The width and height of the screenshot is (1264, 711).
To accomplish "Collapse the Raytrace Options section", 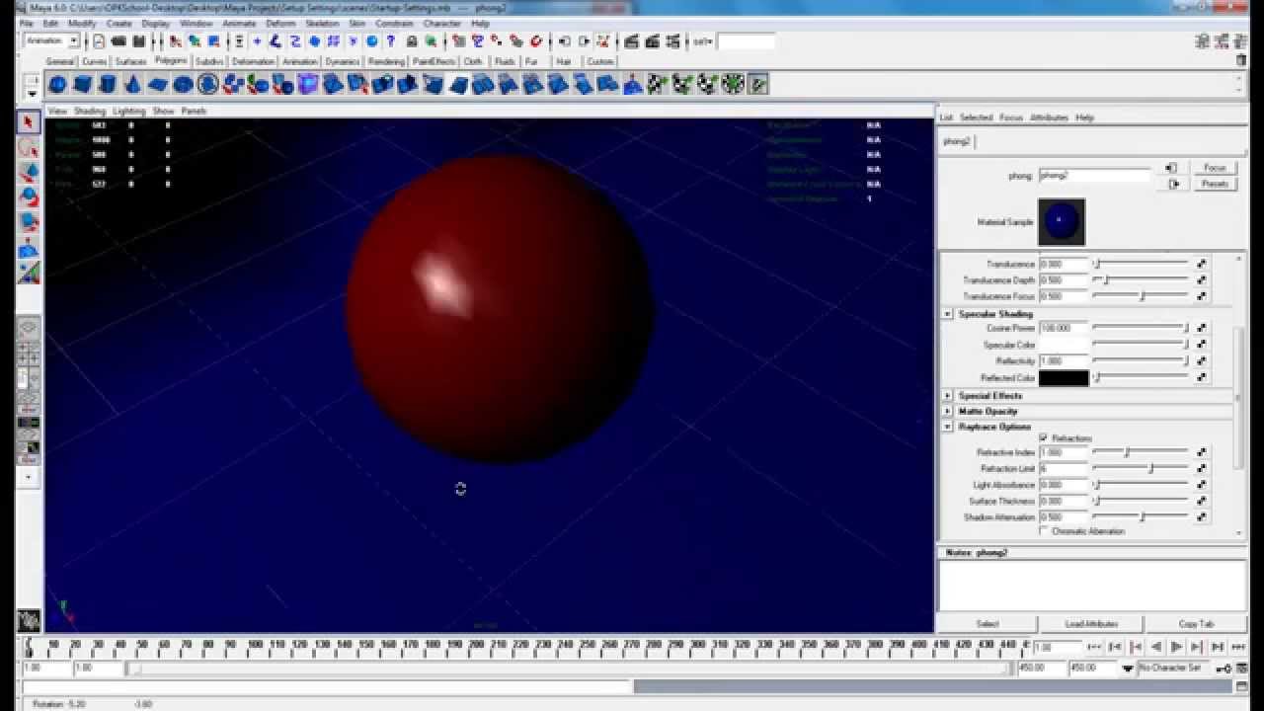I will [947, 427].
